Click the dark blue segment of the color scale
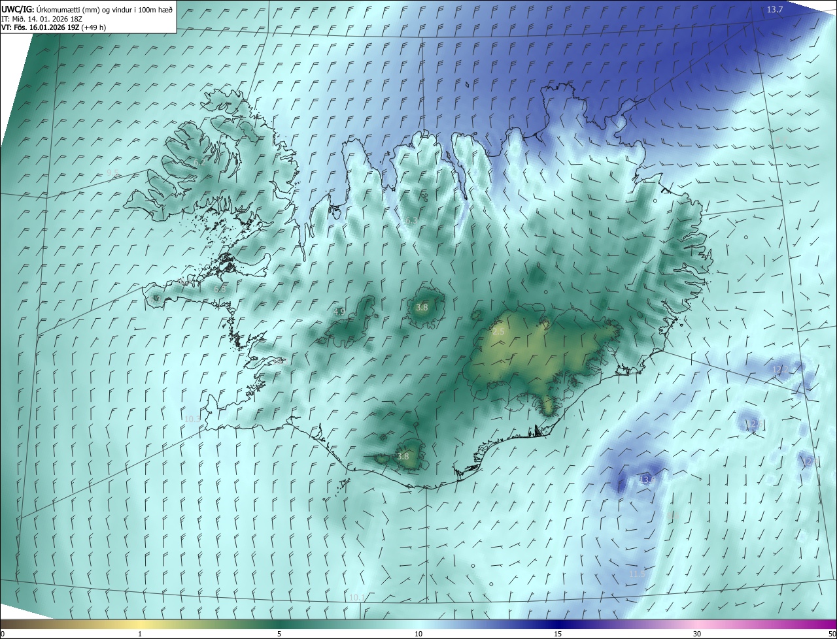Screen dimensions: 837x639 pyautogui.click(x=558, y=625)
